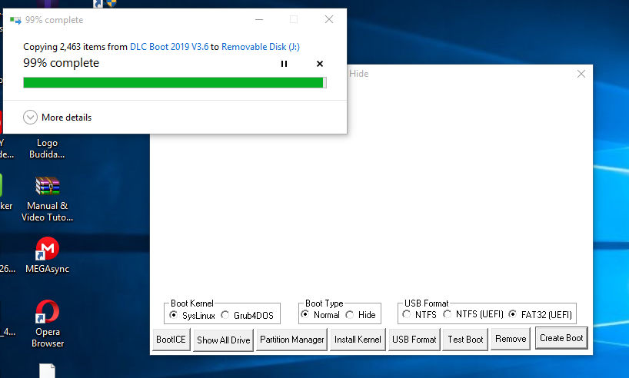Minimize the 99% complete copy dialog
This screenshot has height=378, width=629.
click(x=259, y=19)
